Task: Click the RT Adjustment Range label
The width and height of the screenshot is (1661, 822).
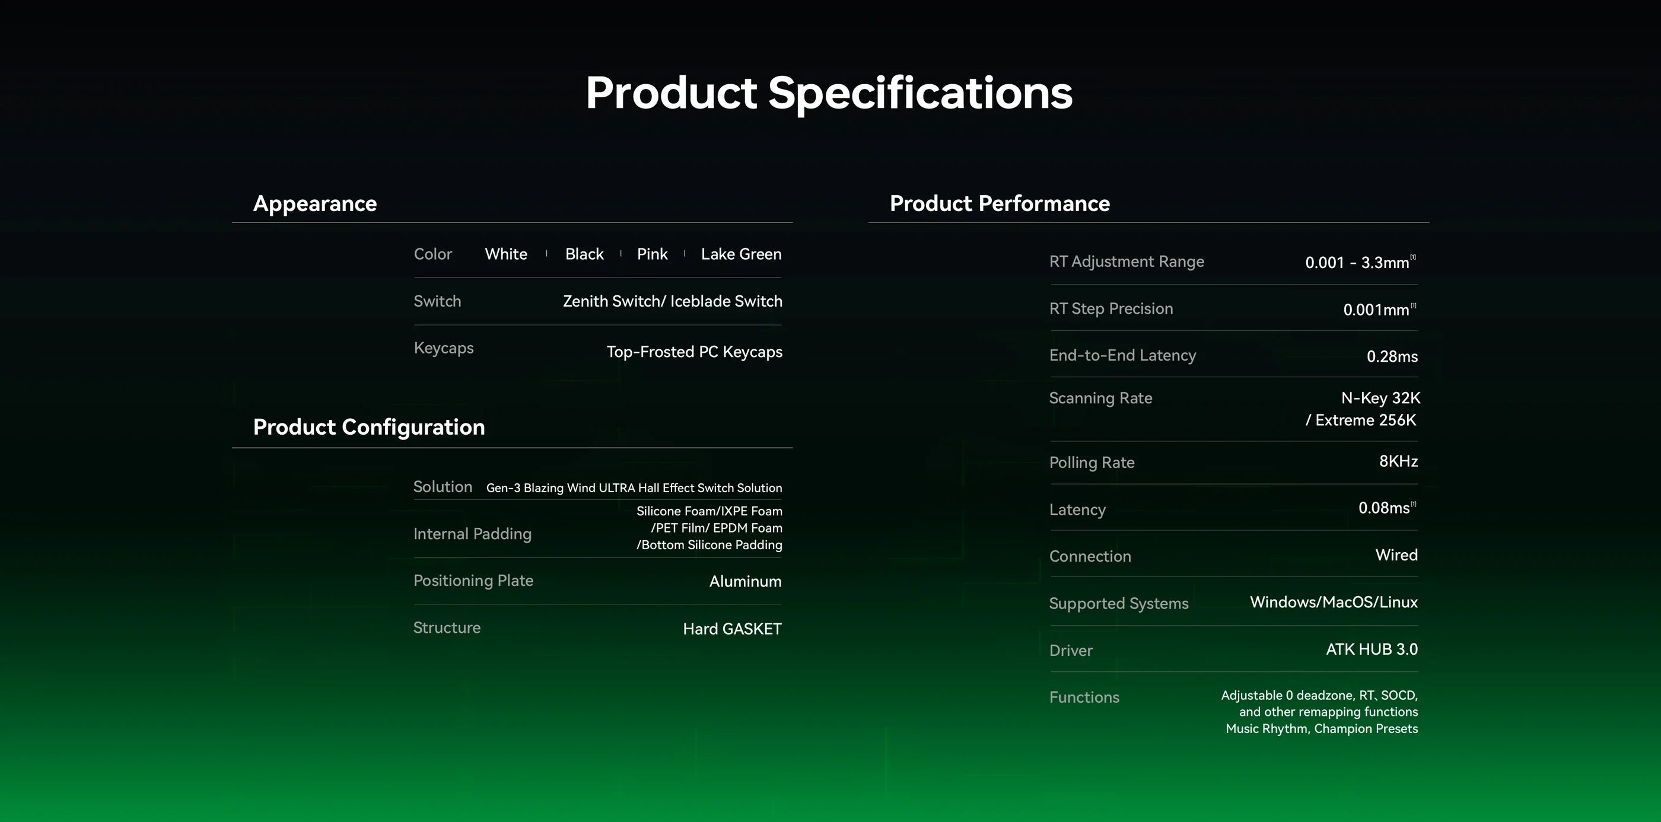Action: 1127,262
